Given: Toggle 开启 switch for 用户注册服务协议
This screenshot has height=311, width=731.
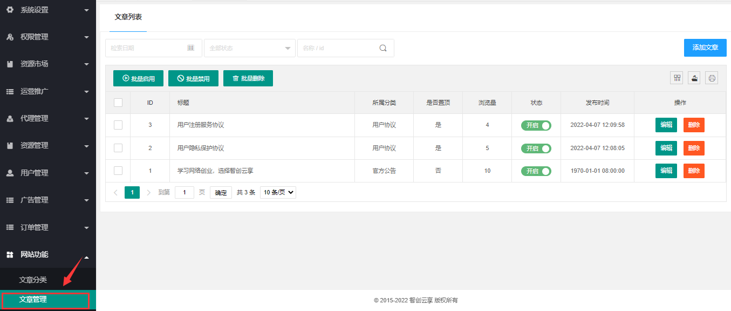Looking at the screenshot, I should coord(536,125).
